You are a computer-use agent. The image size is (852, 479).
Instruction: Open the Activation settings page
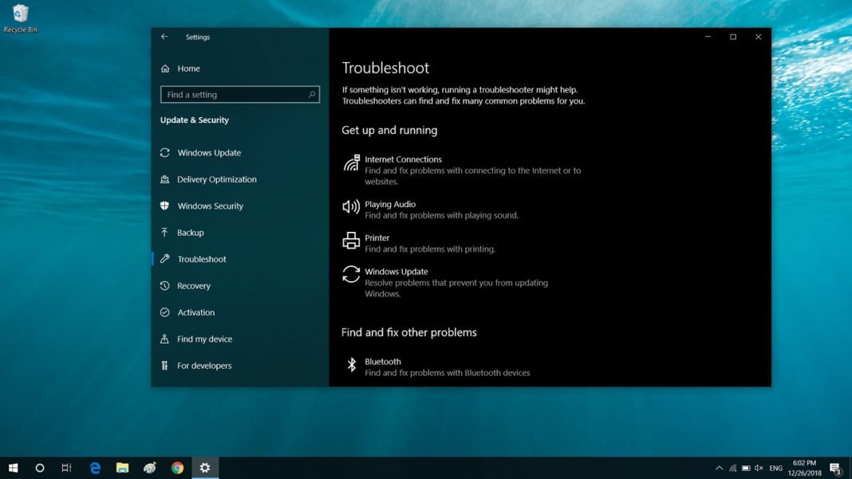click(198, 312)
